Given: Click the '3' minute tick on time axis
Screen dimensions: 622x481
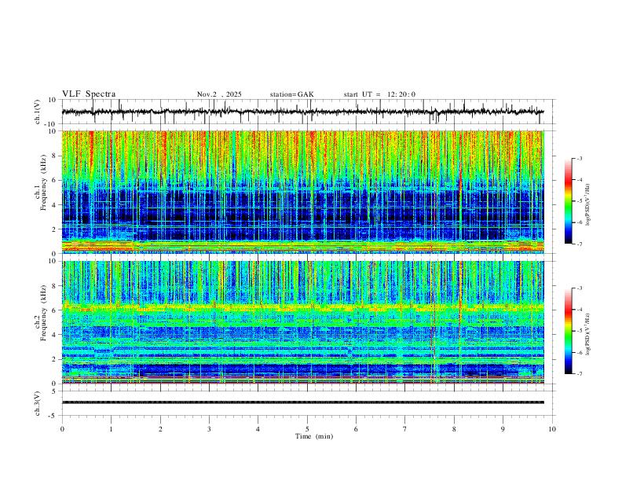Looking at the screenshot, I should (209, 429).
